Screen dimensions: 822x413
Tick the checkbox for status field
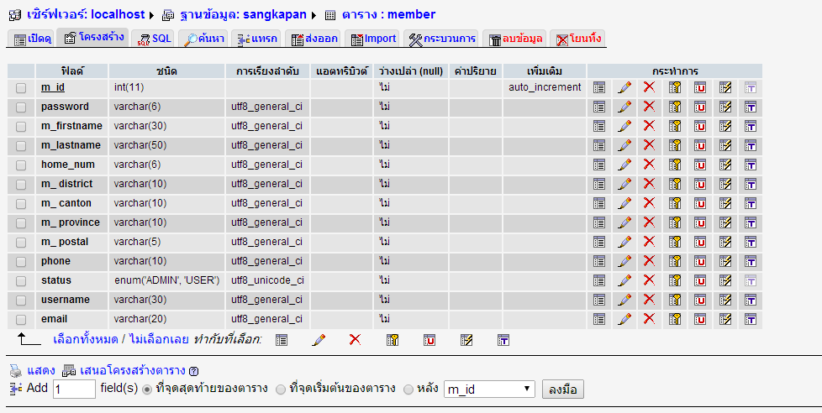21,281
